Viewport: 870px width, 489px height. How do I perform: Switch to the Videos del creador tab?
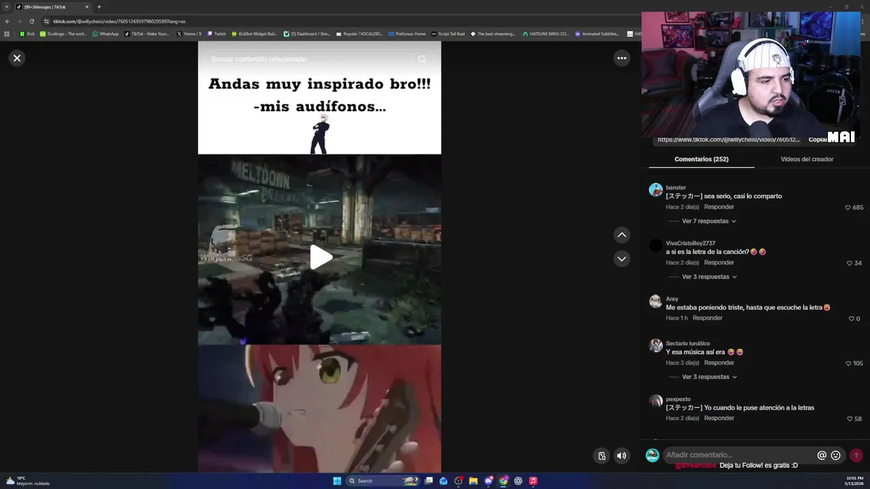pos(807,159)
